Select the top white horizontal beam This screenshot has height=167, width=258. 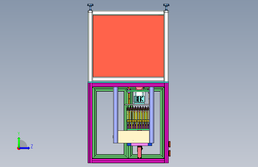(x=128, y=13)
